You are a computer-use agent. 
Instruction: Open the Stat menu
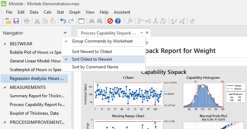pyautogui.click(x=60, y=12)
